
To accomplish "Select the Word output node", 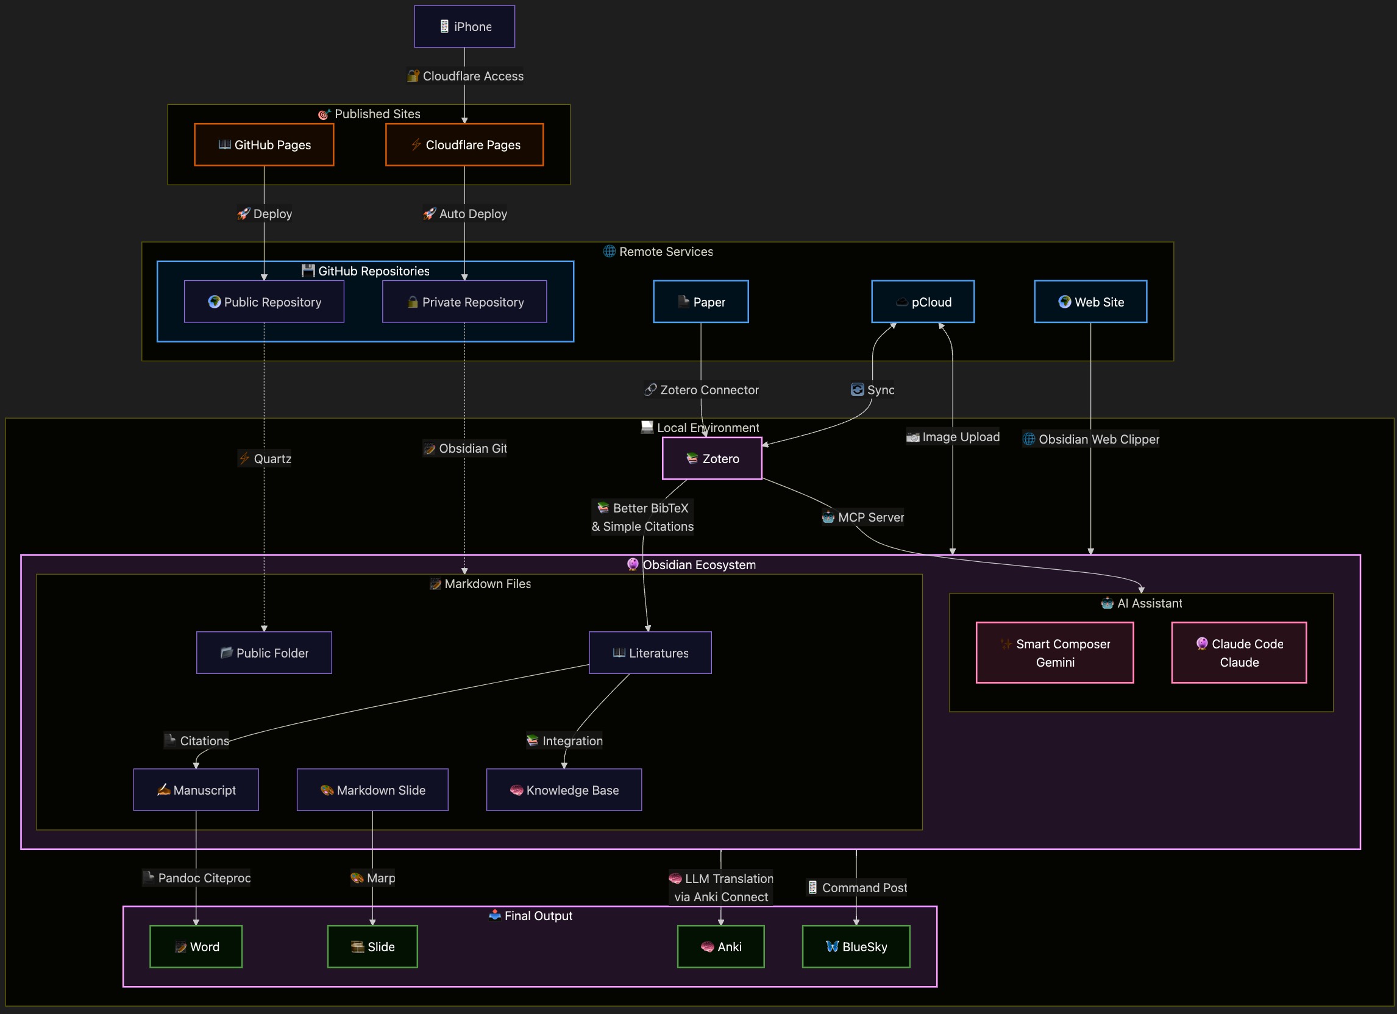I will (196, 946).
